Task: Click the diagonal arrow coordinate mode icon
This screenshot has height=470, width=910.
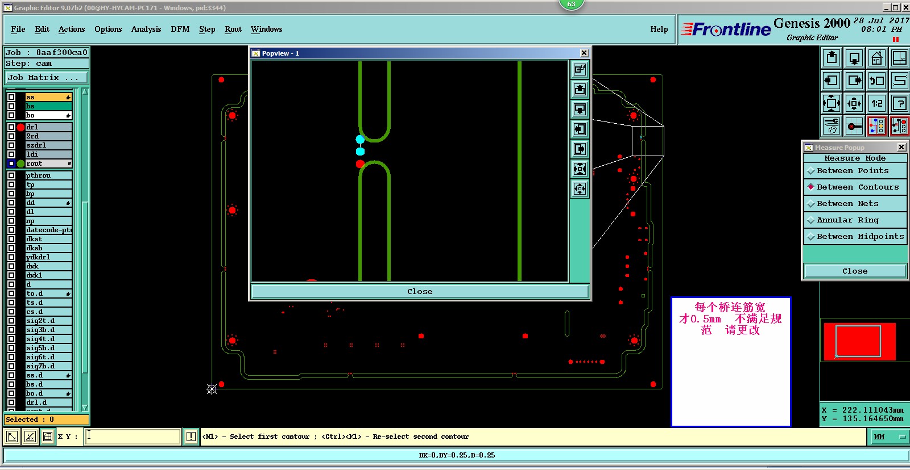Action: 12,437
